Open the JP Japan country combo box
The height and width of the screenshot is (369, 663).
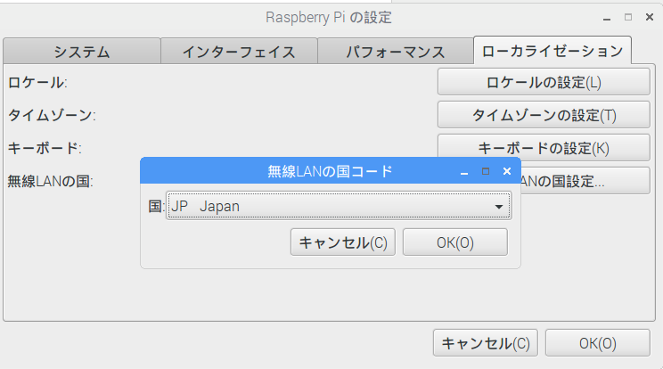tap(330, 207)
